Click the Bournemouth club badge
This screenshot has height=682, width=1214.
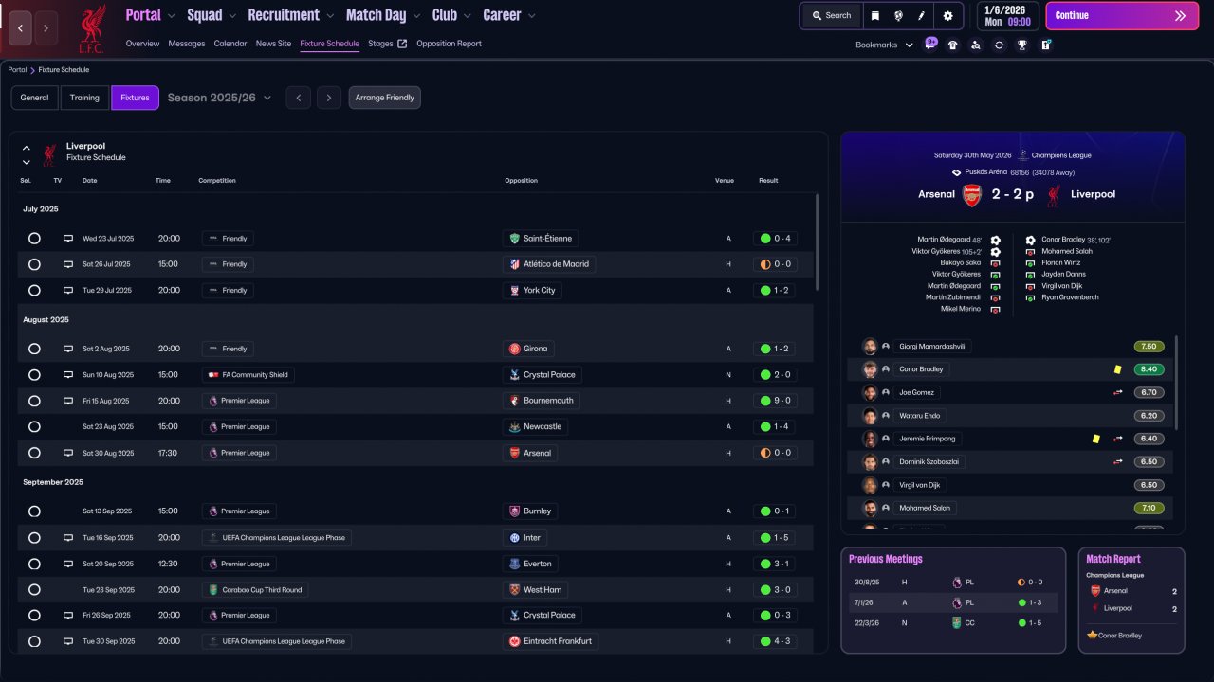pyautogui.click(x=515, y=401)
